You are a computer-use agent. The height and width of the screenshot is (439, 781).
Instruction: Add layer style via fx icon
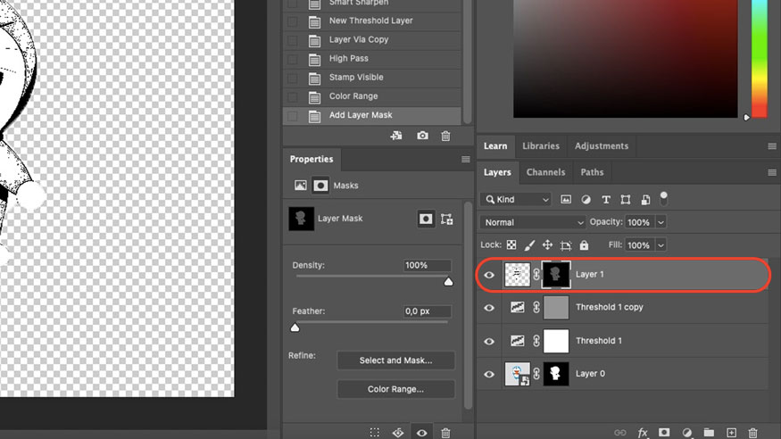point(643,433)
